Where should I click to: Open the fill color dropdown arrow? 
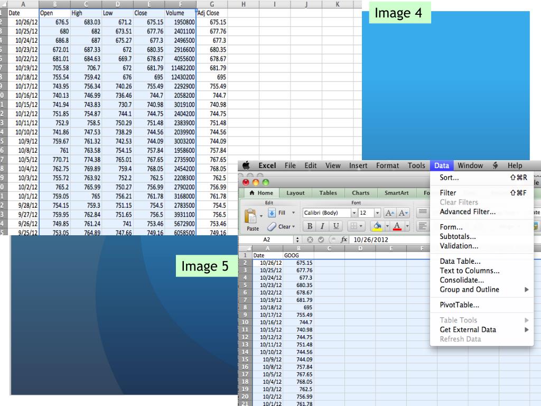[387, 226]
